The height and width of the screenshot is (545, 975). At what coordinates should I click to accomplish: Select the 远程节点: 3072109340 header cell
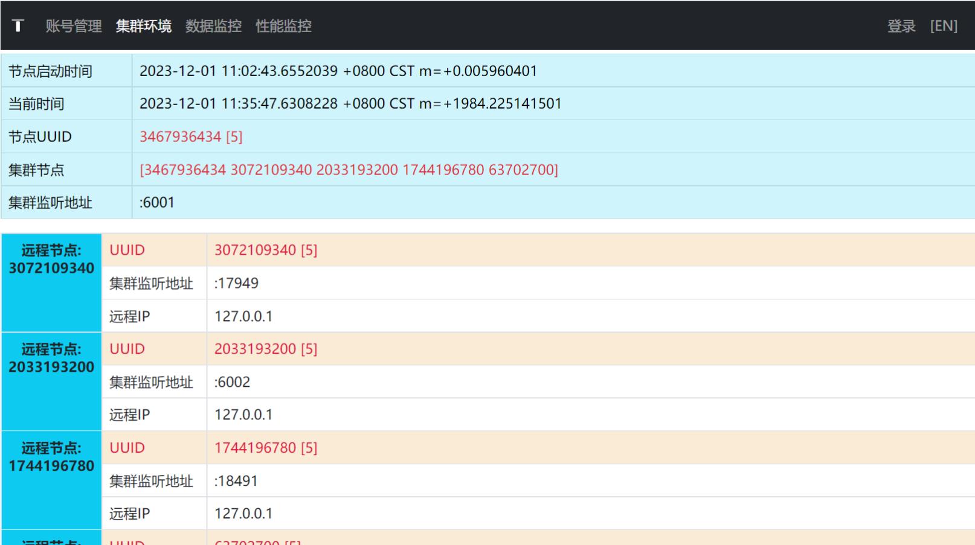point(51,283)
